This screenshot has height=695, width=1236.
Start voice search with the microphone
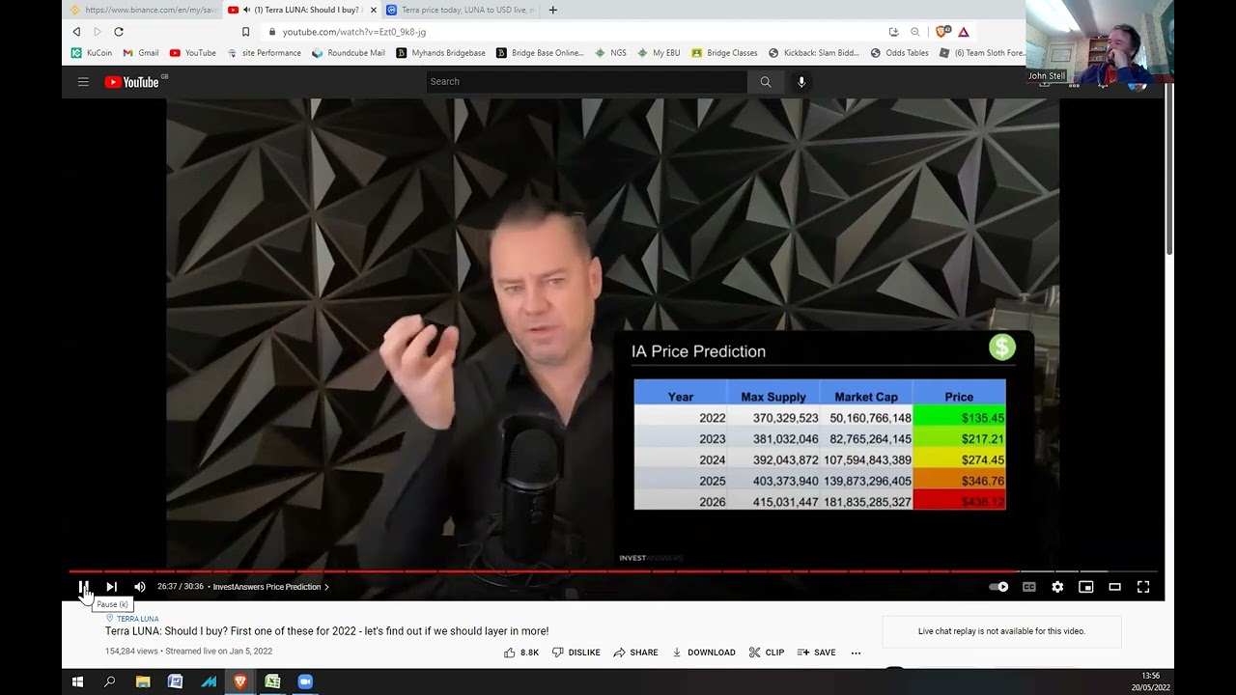click(801, 82)
